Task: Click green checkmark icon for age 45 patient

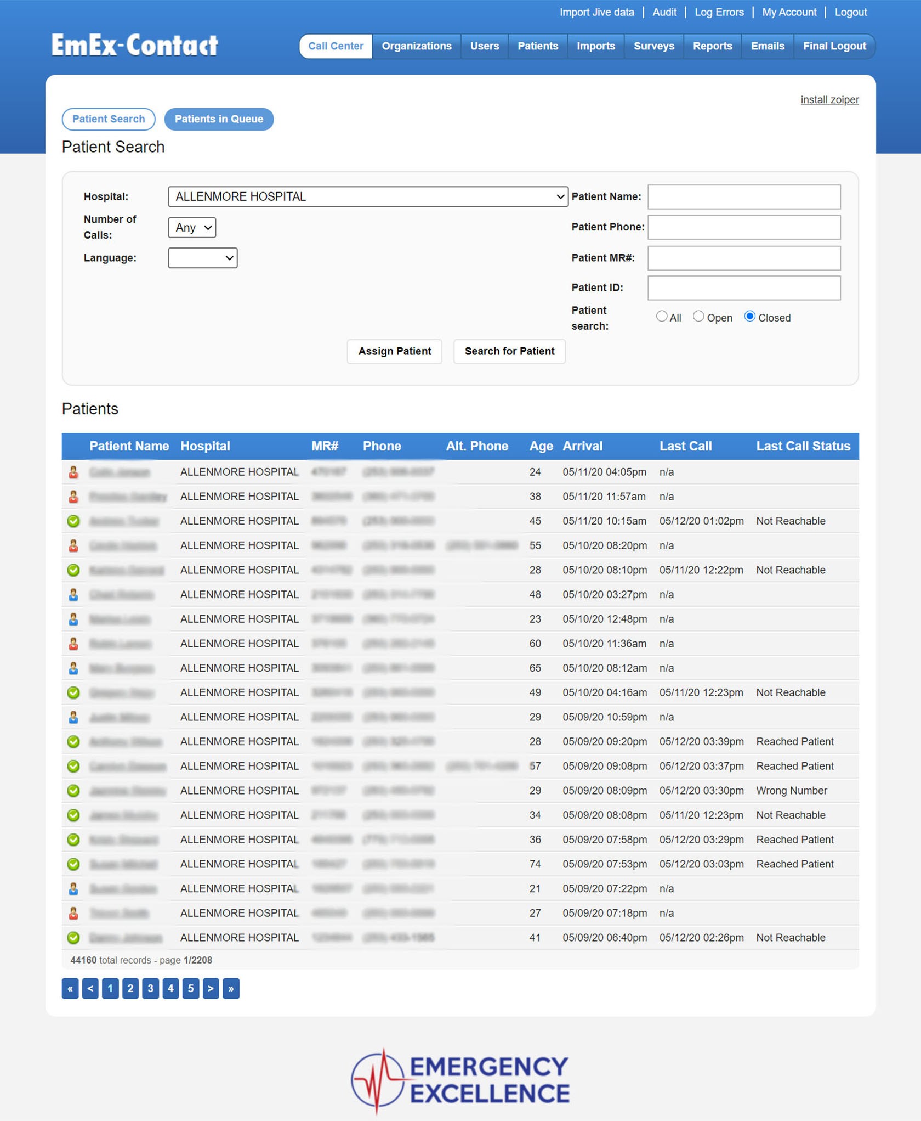Action: coord(73,521)
